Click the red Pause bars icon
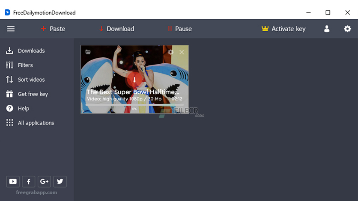358x207 pixels. click(170, 29)
